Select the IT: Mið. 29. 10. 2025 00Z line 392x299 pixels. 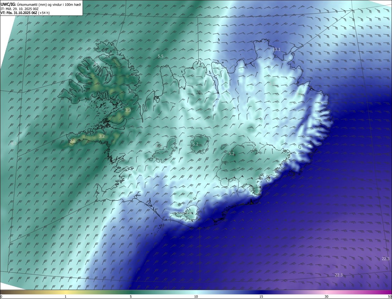19,9
